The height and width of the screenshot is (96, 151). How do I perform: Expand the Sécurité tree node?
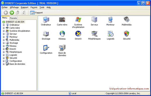(4, 58)
